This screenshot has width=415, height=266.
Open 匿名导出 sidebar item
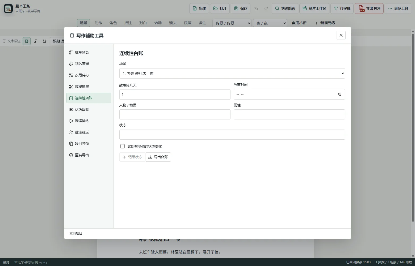click(x=89, y=155)
